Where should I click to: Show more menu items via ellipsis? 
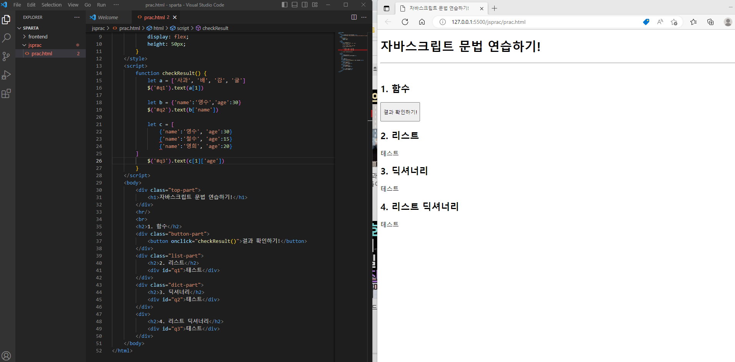tap(116, 5)
